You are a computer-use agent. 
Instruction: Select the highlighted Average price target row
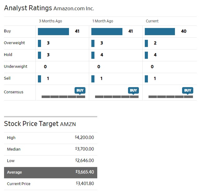tap(50, 172)
